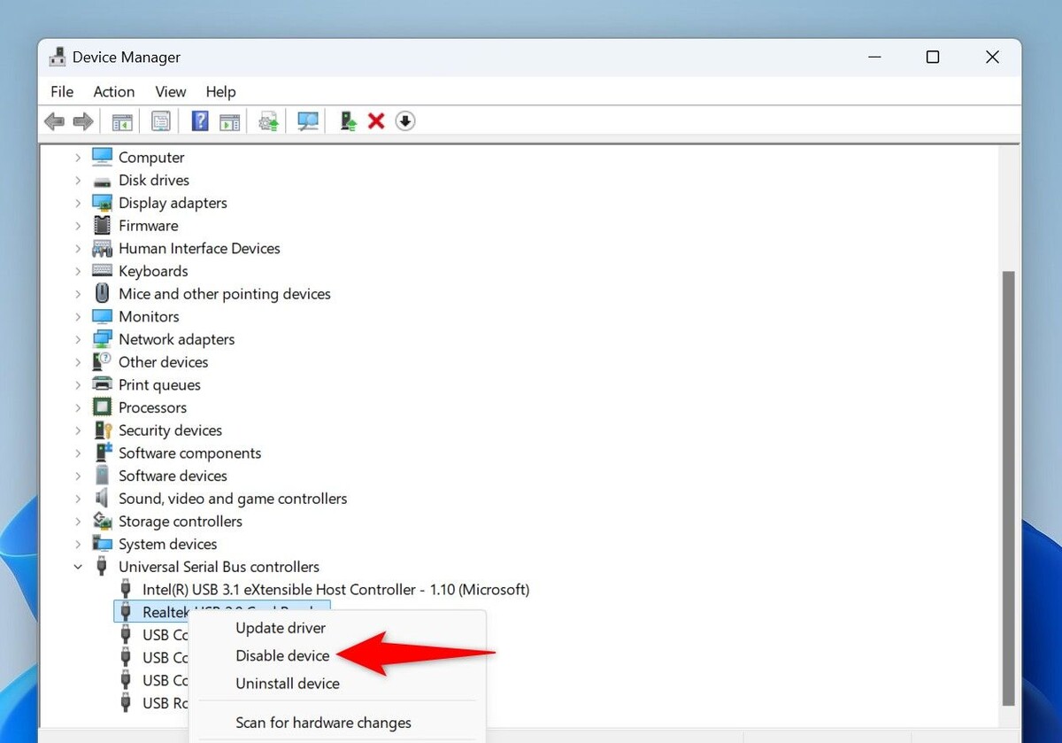Select the Mice and other pointing devices icon
Screen dimensions: 1062x743
(103, 293)
